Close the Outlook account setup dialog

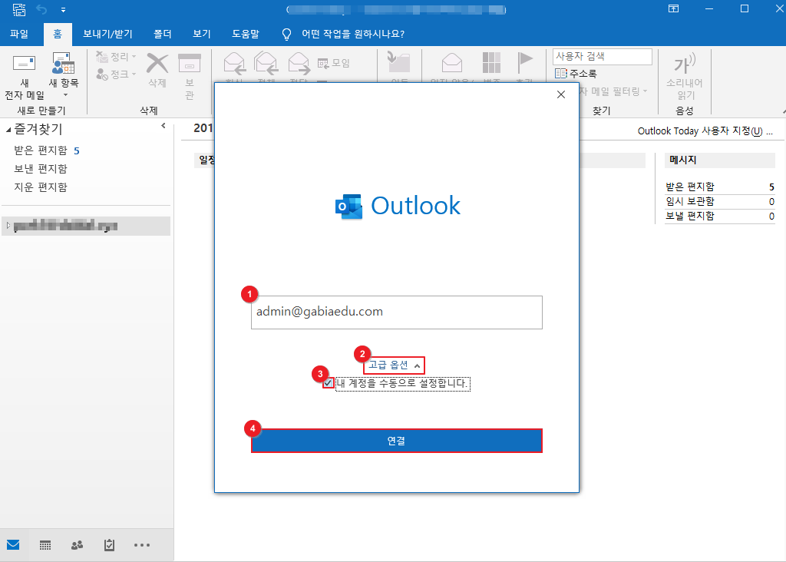pyautogui.click(x=561, y=94)
